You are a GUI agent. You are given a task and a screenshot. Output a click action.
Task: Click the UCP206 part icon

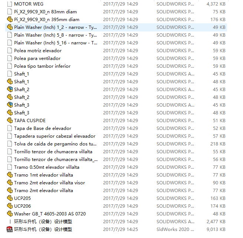pyautogui.click(x=10, y=206)
